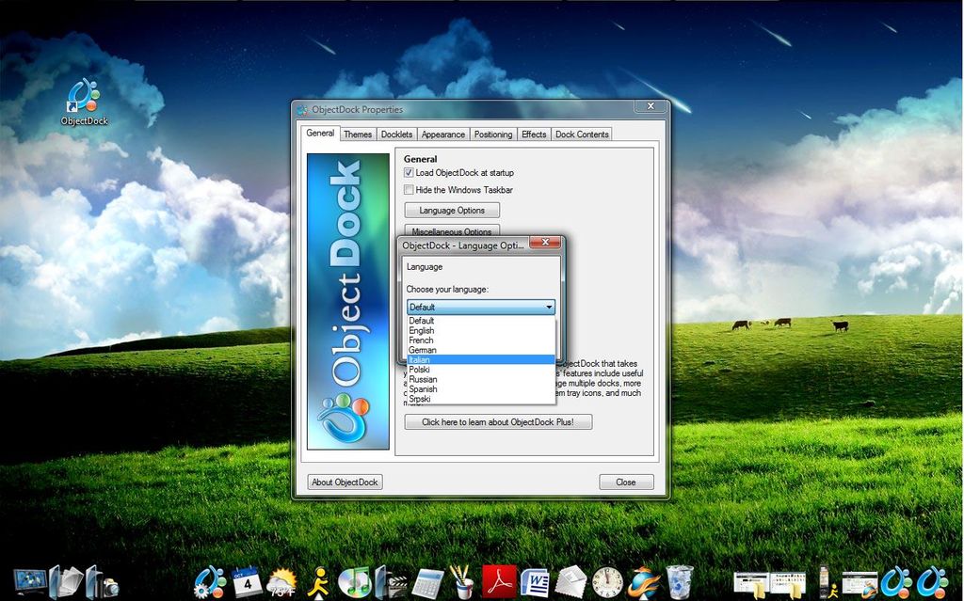Choose Spanish in the language list

click(422, 388)
